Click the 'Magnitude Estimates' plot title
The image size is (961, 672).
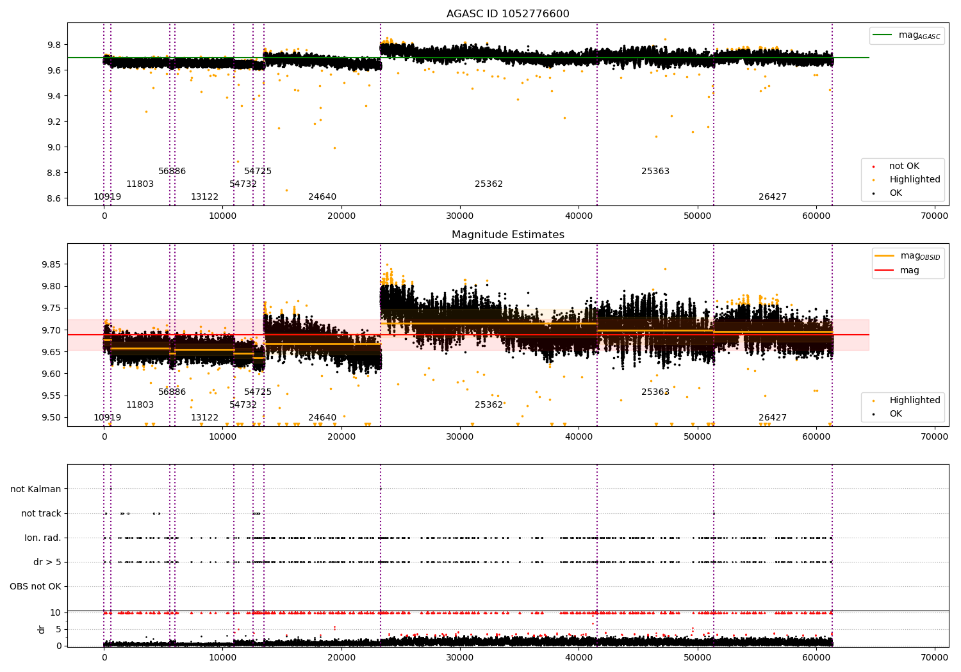point(507,235)
